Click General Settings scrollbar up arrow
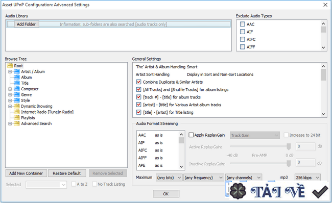 point(323,66)
